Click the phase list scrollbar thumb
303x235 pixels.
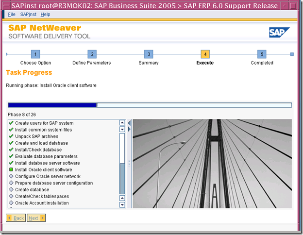click(x=122, y=179)
